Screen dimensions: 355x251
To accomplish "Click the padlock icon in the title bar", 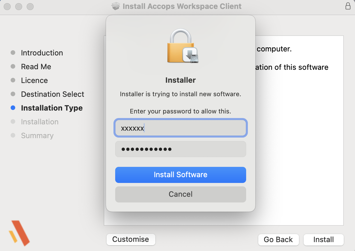I will (348, 6).
